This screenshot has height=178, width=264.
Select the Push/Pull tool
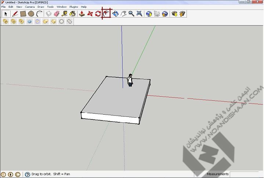click(82, 14)
